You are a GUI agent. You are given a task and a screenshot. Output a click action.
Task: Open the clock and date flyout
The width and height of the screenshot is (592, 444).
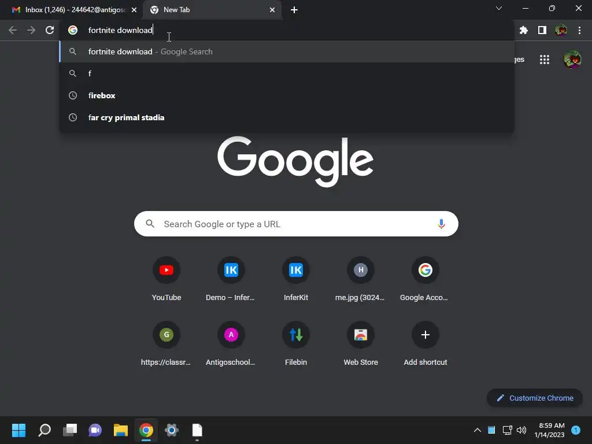point(549,430)
